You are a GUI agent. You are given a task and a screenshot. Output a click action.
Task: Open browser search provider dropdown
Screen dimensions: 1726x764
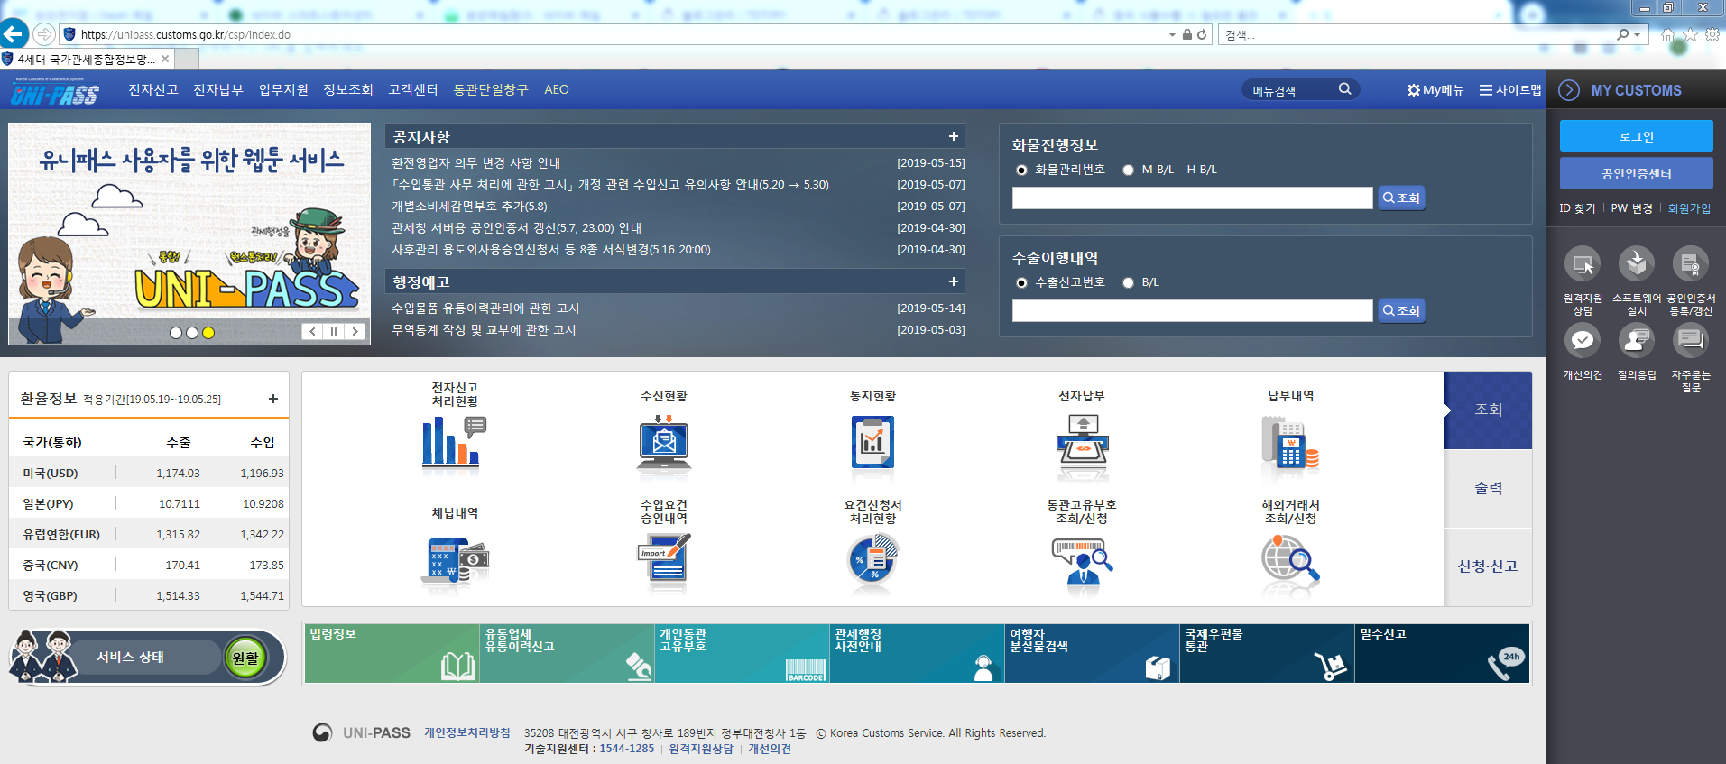click(x=1637, y=35)
